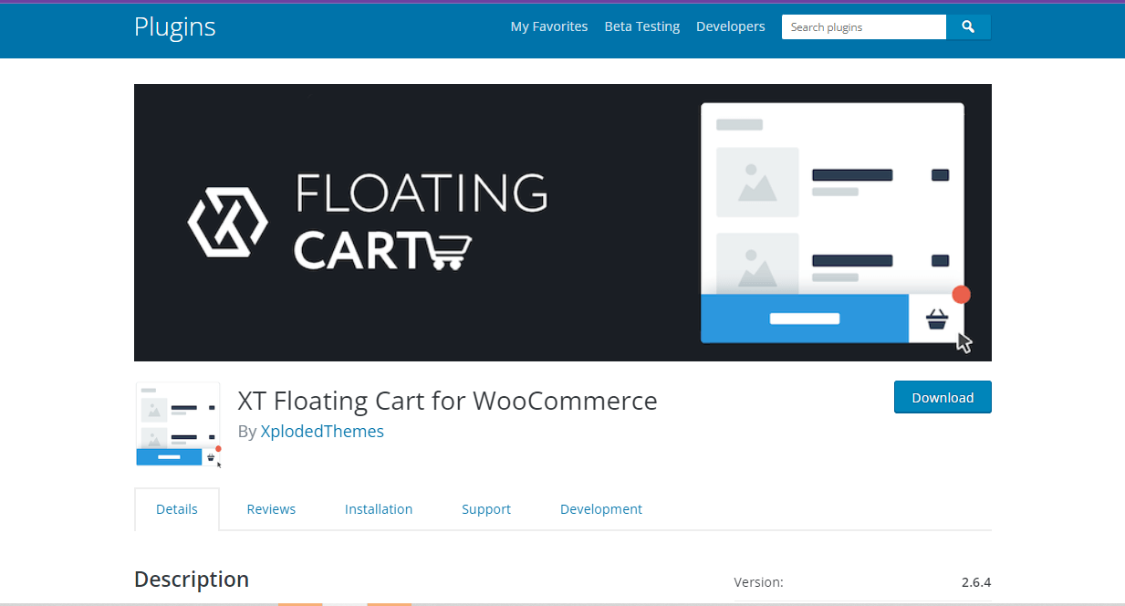Click the Plugins heading link
The image size is (1125, 606).
tap(174, 26)
